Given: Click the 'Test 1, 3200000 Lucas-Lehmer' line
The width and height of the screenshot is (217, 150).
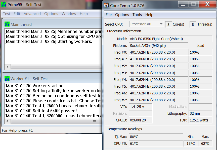Looking at the screenshot, I should [x=53, y=116].
